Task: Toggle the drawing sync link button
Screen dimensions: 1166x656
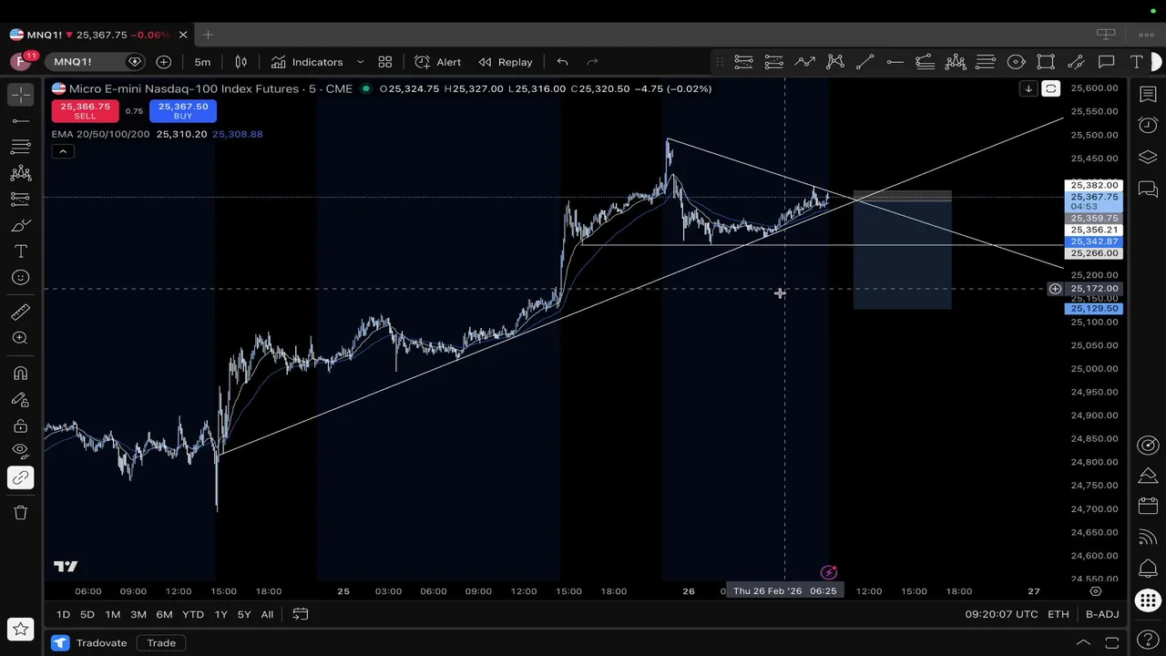Action: tap(20, 477)
